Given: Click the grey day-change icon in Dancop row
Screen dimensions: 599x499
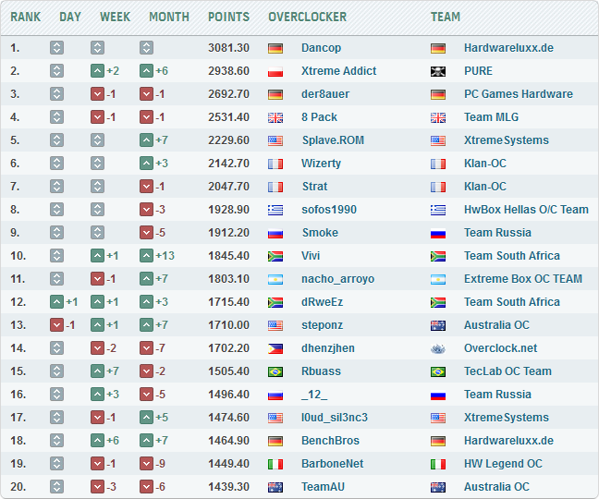Looking at the screenshot, I should tap(56, 48).
